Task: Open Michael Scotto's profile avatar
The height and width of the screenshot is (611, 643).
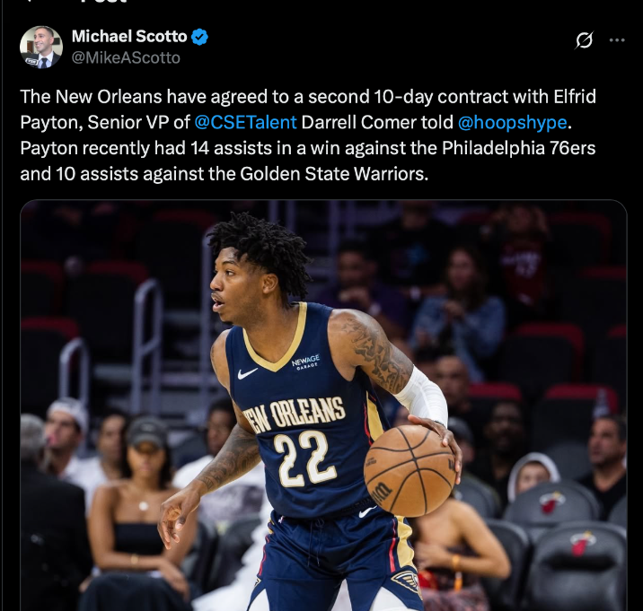Action: pyautogui.click(x=41, y=48)
